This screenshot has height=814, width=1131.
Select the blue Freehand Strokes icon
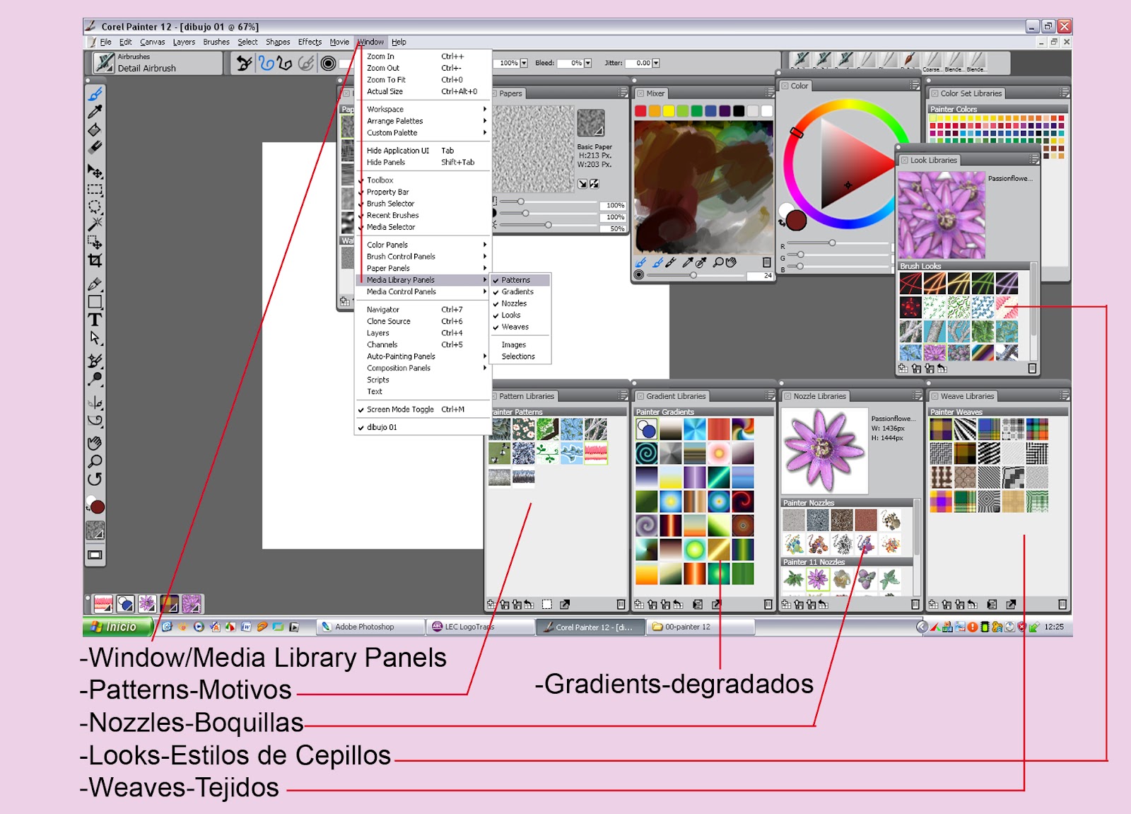266,64
